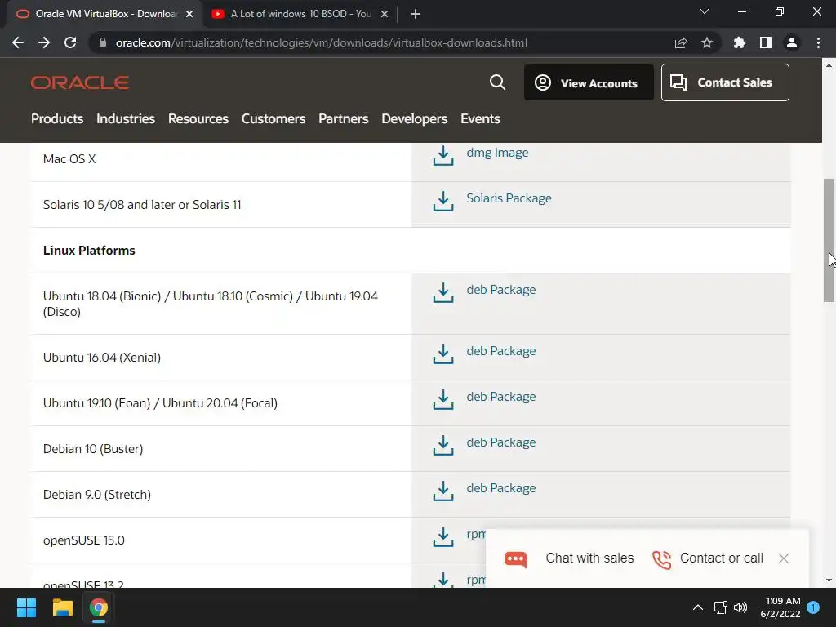The width and height of the screenshot is (836, 627).
Task: Click download icon for openSUSE 15.0
Action: 443,537
